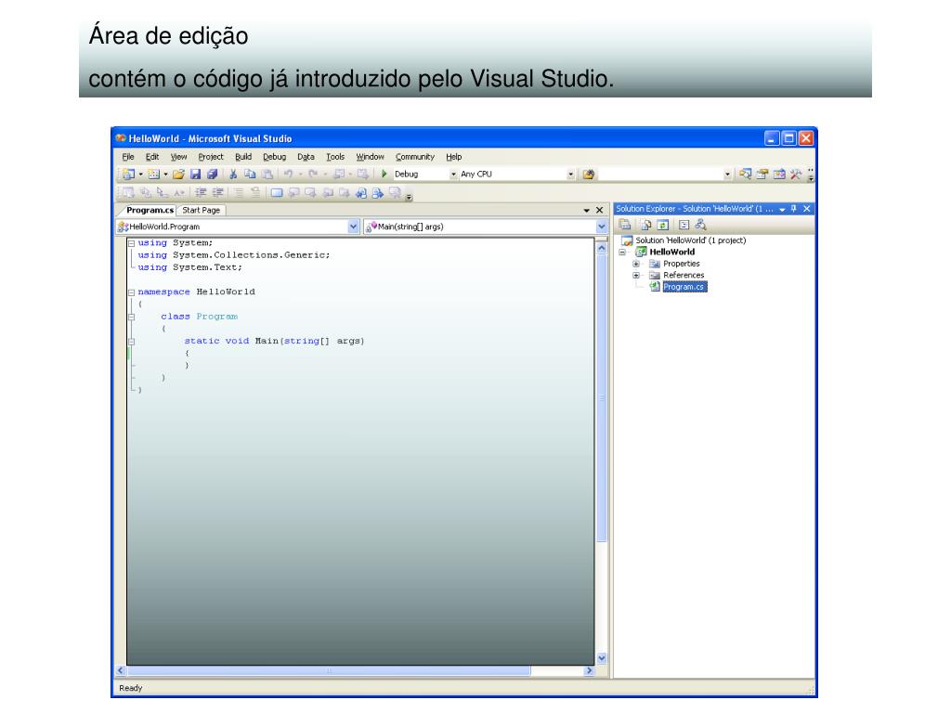Click the editor horizontal scrollbar right arrow
This screenshot has width=951, height=713.
(589, 670)
